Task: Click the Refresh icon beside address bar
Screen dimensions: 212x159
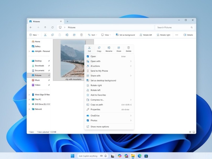Action: [x=52, y=28]
